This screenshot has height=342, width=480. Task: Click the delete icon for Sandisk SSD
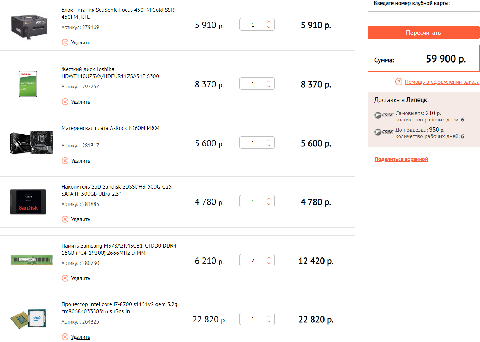(65, 219)
